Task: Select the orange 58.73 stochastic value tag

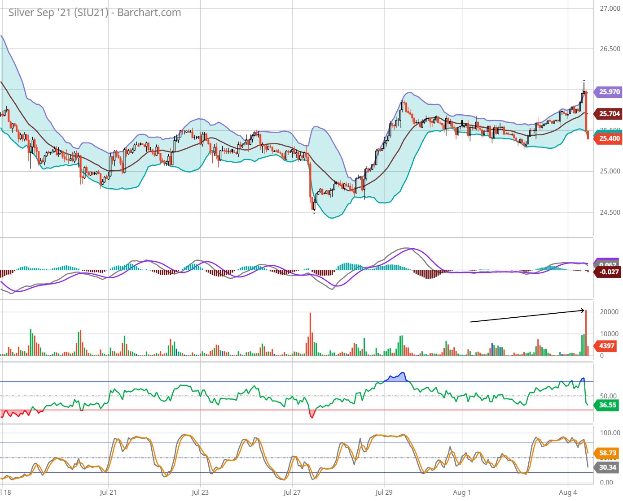Action: [x=607, y=453]
